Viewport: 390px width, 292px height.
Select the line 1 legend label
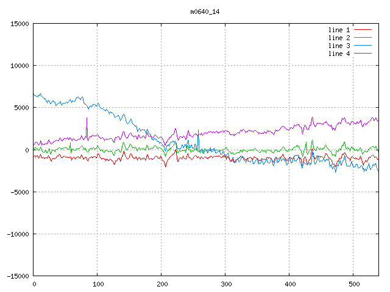(339, 30)
